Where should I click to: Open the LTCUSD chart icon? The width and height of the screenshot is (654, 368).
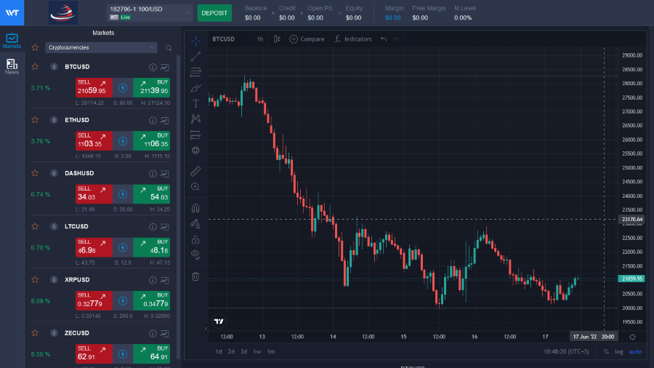point(165,227)
